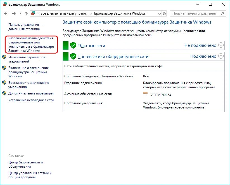The width and height of the screenshot is (230, 185).
Task: Click the 'См. также' heading
Action: point(16,156)
